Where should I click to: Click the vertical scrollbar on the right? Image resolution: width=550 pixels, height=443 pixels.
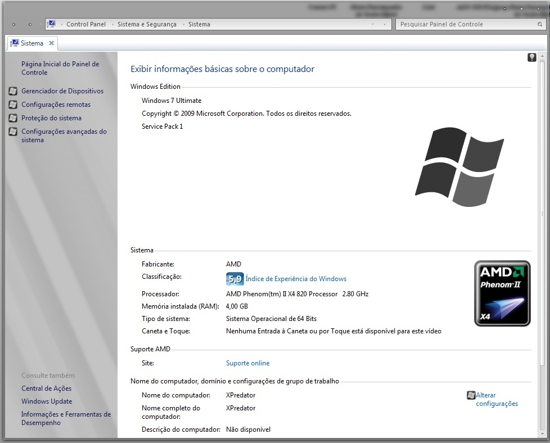coord(542,225)
